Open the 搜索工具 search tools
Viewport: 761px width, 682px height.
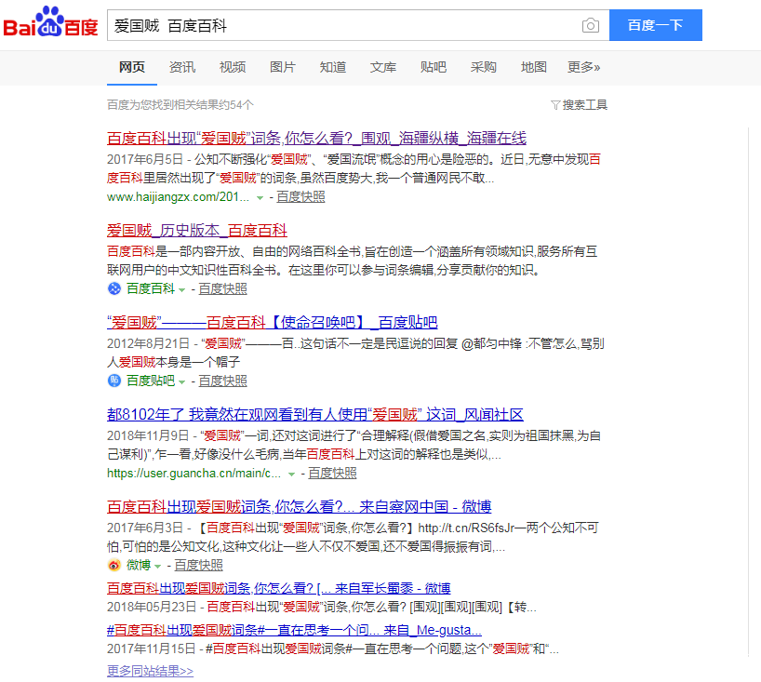coord(585,105)
